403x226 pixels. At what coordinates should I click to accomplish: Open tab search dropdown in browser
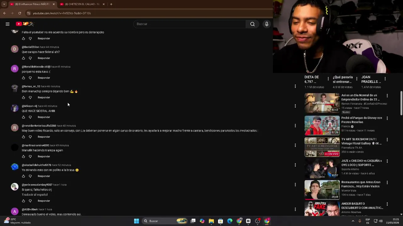tap(4, 4)
